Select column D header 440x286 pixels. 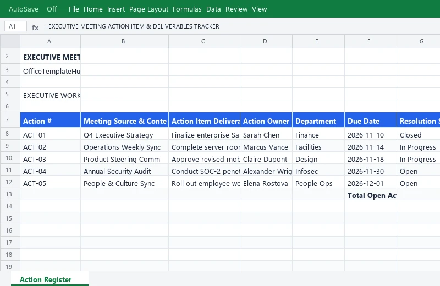click(x=266, y=42)
